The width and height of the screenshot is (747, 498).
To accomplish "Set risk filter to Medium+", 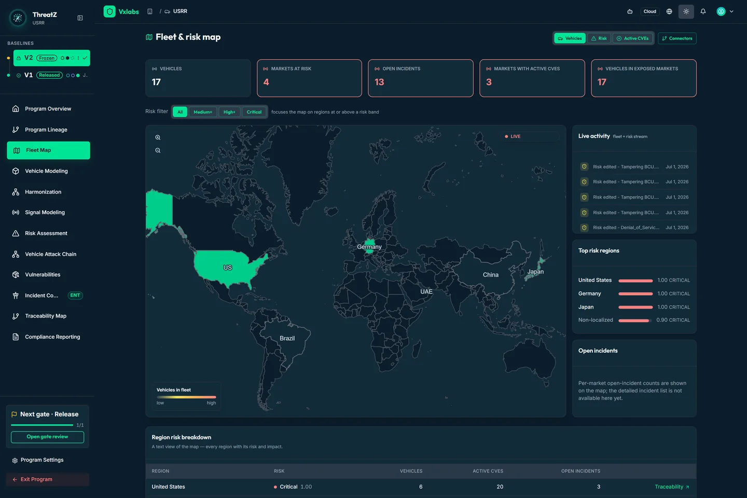I will [x=203, y=112].
